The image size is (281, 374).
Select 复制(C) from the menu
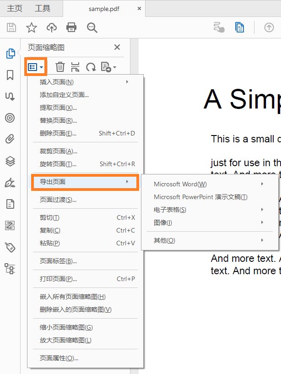point(85,230)
